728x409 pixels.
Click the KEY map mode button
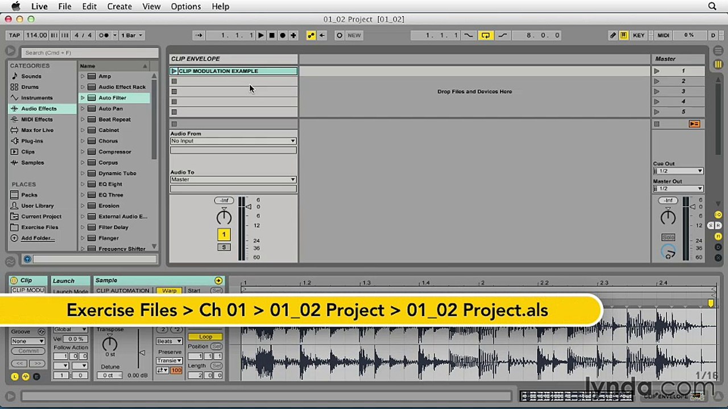(x=639, y=35)
